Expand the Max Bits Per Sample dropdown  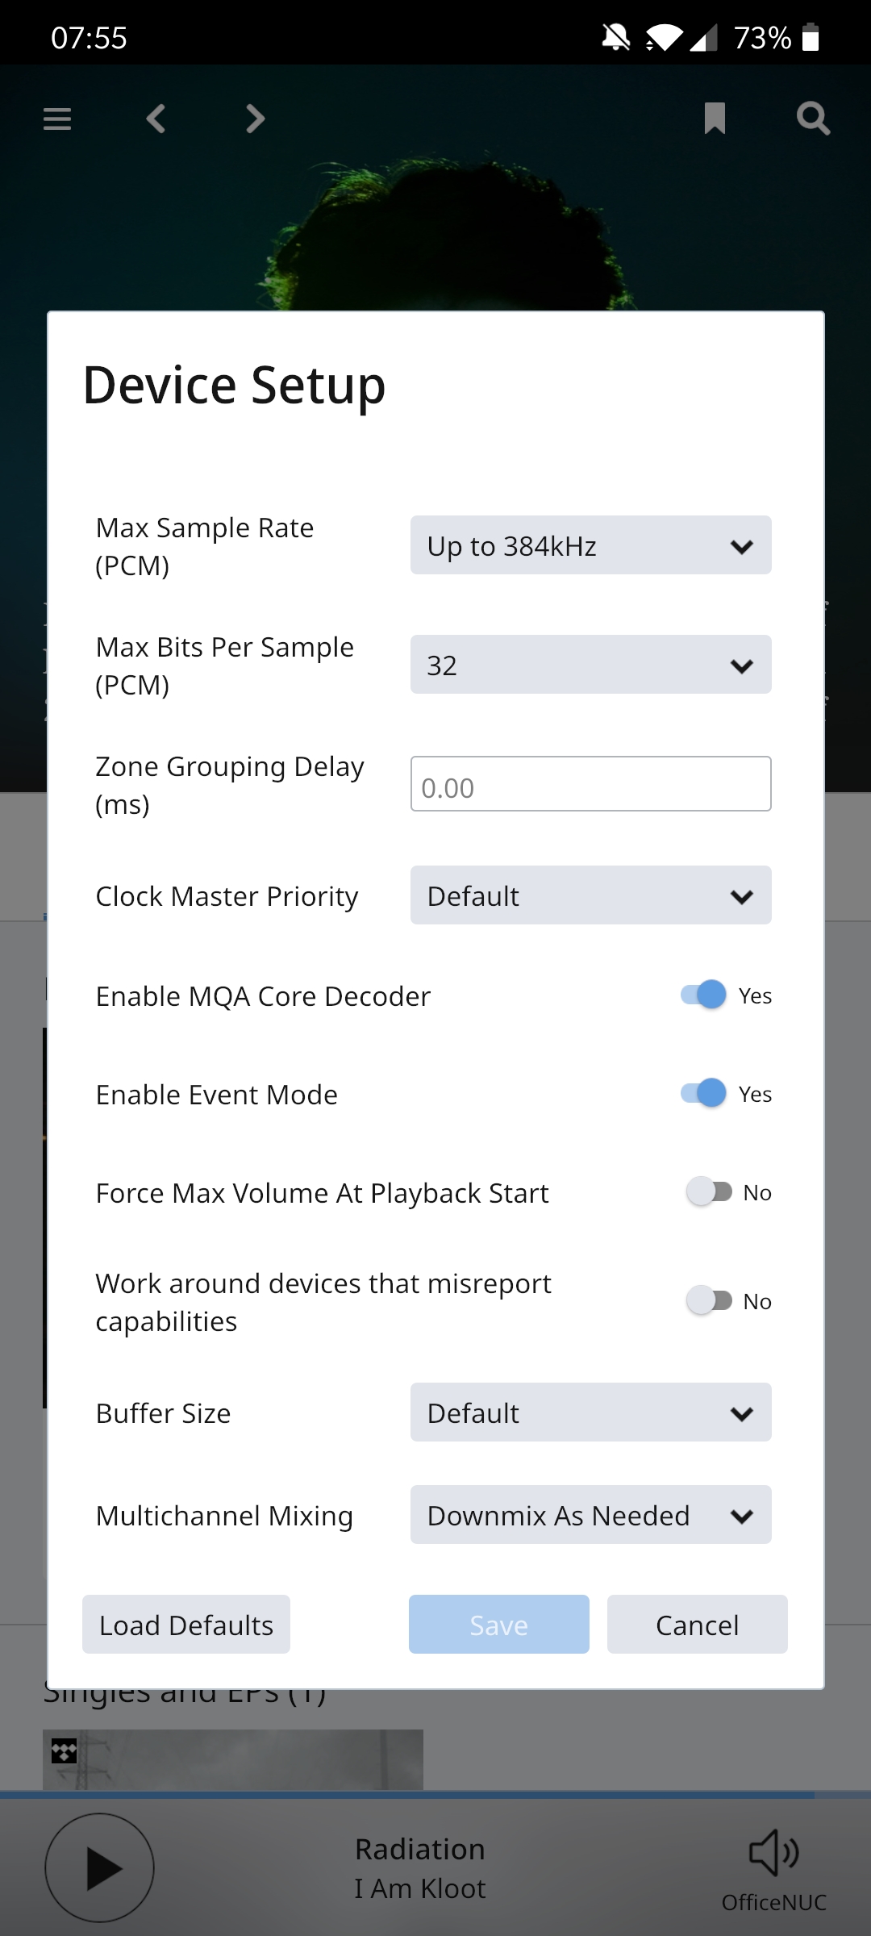pyautogui.click(x=590, y=665)
